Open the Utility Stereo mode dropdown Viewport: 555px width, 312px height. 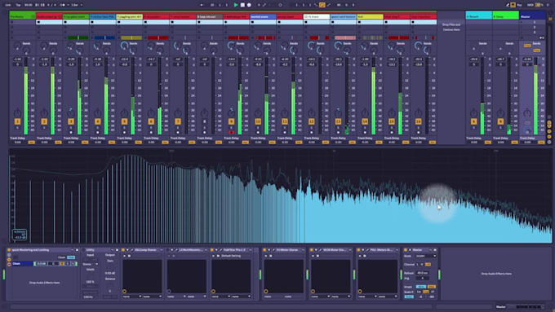click(x=91, y=264)
